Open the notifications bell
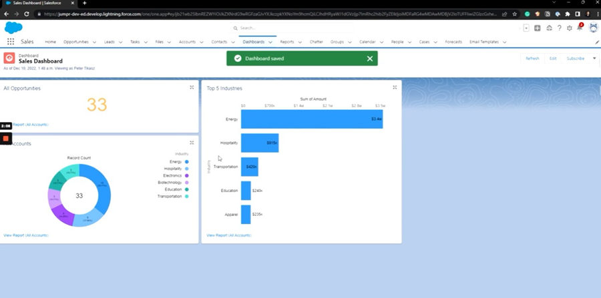601x298 pixels. [x=580, y=27]
